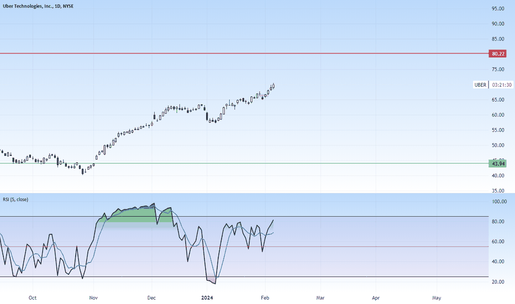Click the 03:21:30 countdown label

[502, 85]
